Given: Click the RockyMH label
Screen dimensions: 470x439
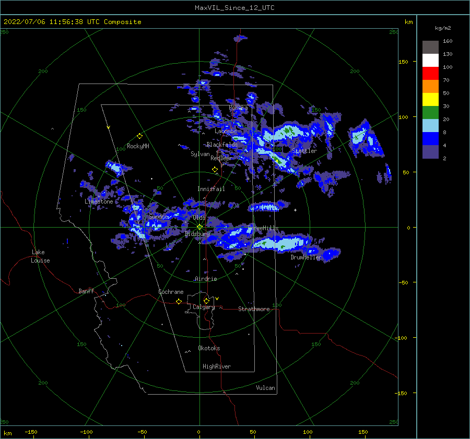Looking at the screenshot, I should 138,146.
